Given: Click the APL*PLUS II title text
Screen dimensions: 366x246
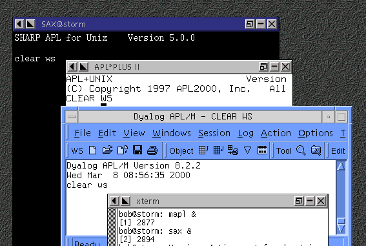Looking at the screenshot, I should 117,67.
